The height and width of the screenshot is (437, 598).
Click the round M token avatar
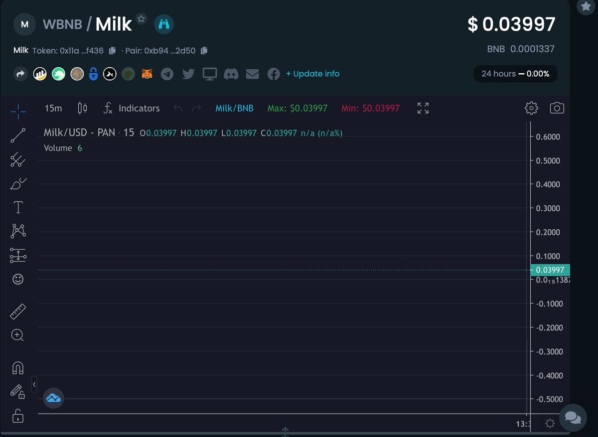click(24, 24)
